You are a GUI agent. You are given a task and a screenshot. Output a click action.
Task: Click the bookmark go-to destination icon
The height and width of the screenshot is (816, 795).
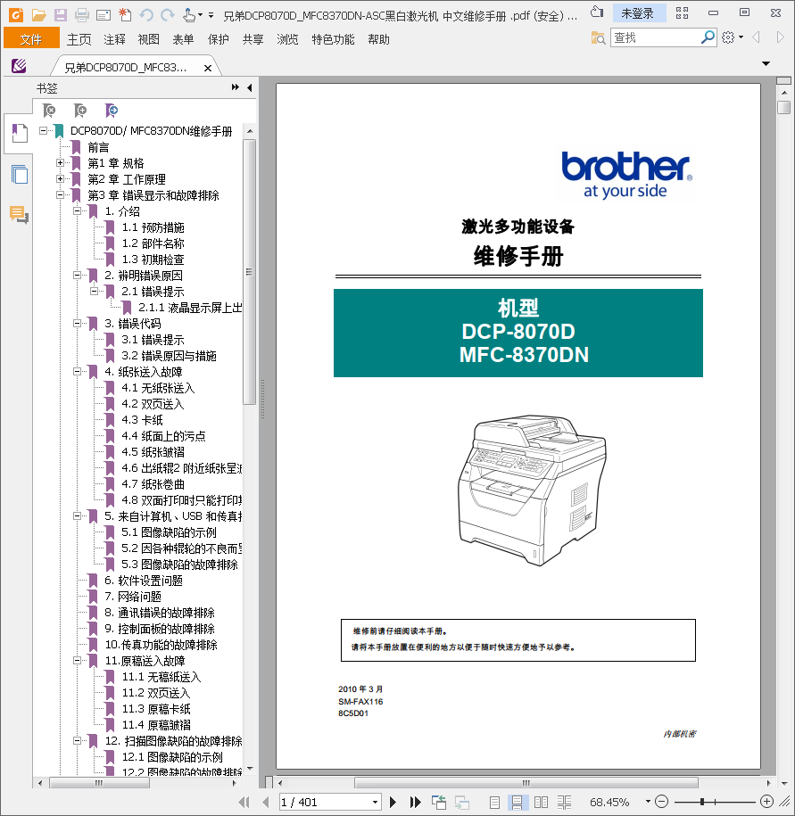tap(112, 111)
